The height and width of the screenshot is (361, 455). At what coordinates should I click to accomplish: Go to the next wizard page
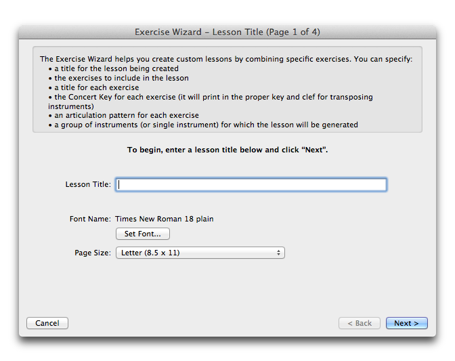(406, 323)
